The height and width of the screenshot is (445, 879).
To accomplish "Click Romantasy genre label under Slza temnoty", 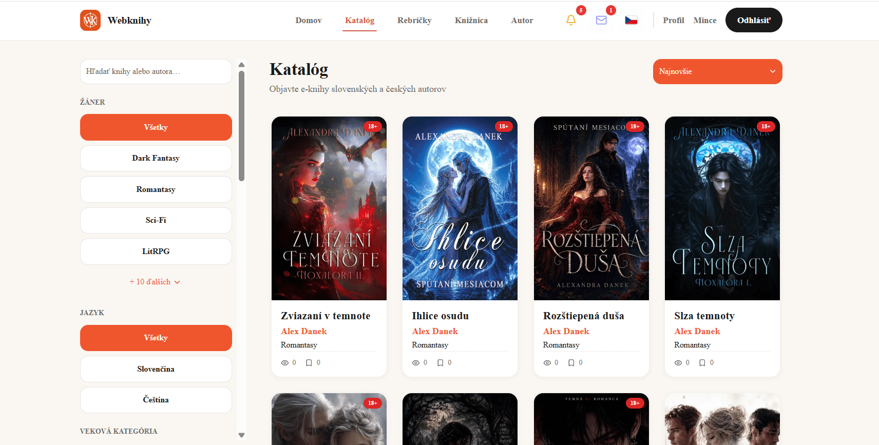I will [x=693, y=345].
